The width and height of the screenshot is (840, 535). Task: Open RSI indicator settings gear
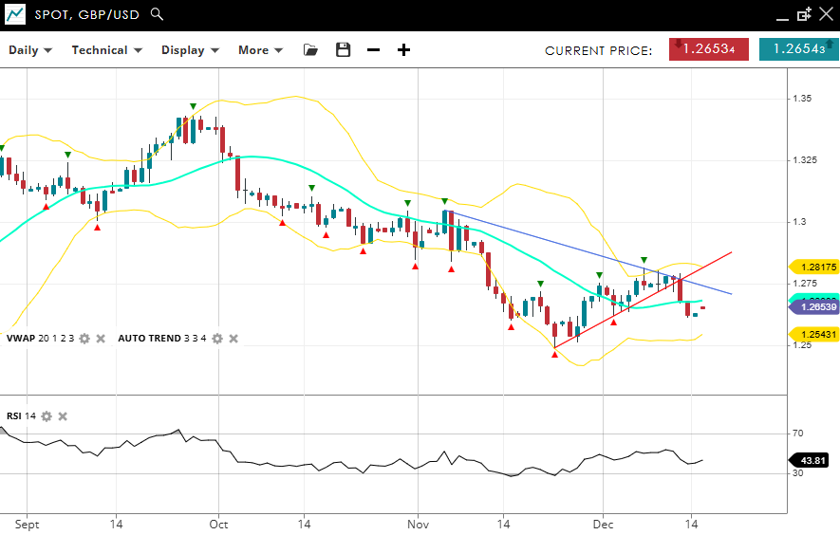click(x=47, y=416)
